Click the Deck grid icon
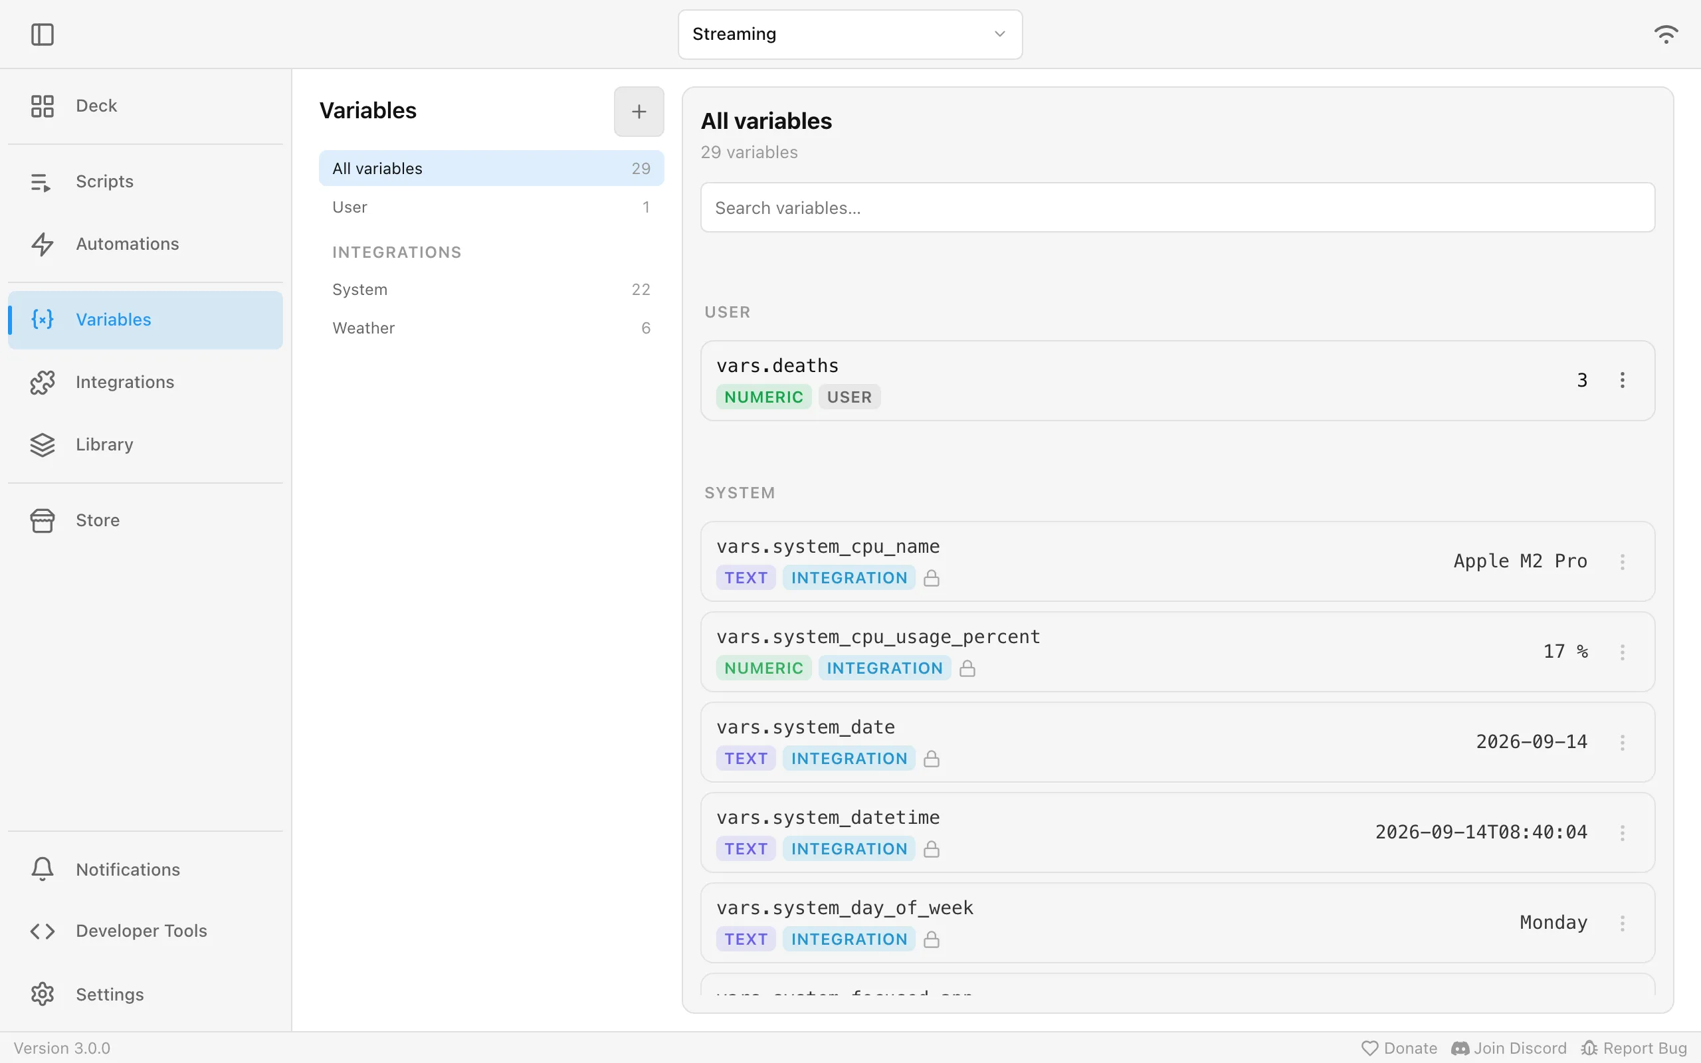The width and height of the screenshot is (1701, 1063). coord(42,106)
